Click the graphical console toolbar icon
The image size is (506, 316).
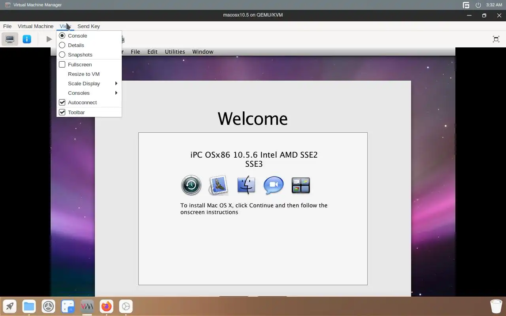[10, 39]
